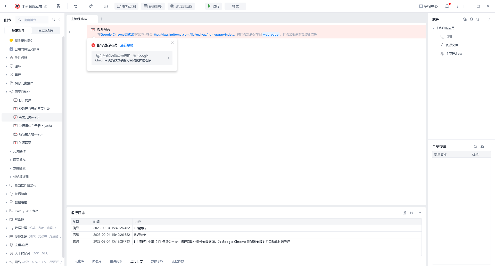Open the 查看帮助 link

127,45
